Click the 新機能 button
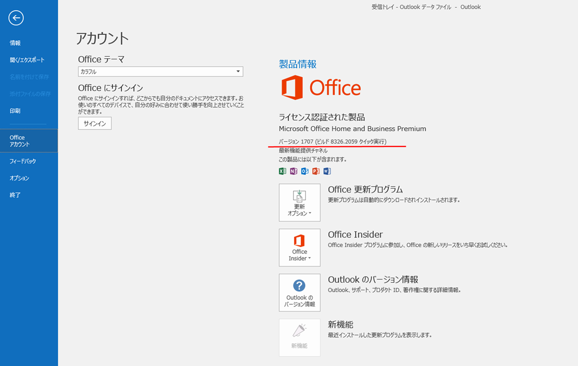 click(299, 337)
